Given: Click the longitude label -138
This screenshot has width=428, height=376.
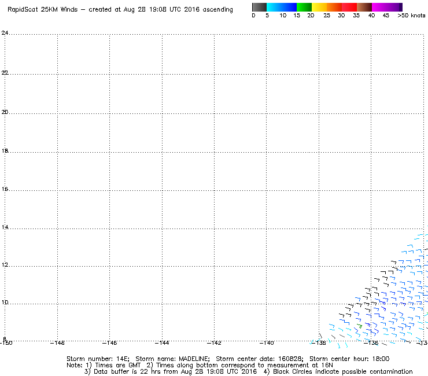Looking at the screenshot, I should point(319,343).
